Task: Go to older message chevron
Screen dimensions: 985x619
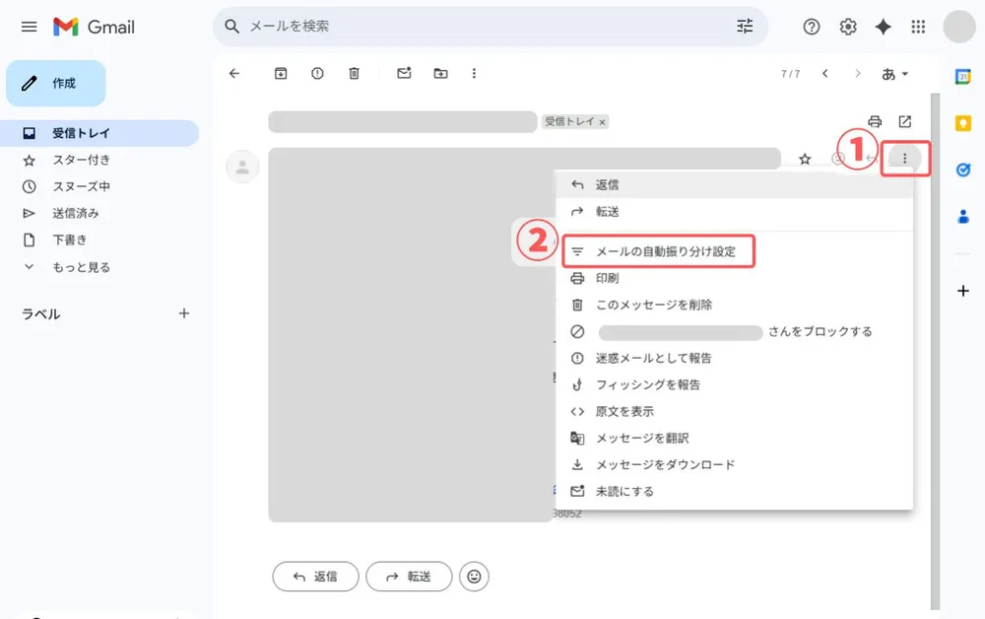Action: 858,74
